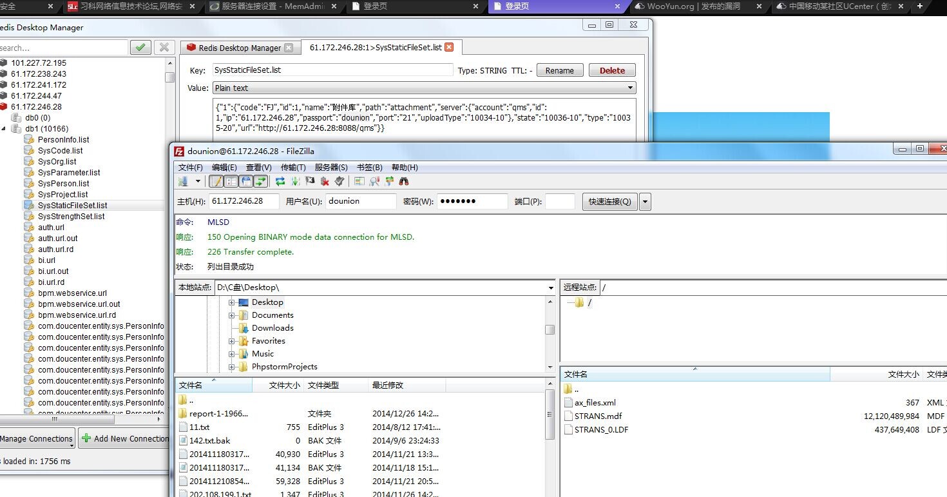This screenshot has height=497, width=947.
Task: Click grey X button next to Redis search
Action: 164,47
